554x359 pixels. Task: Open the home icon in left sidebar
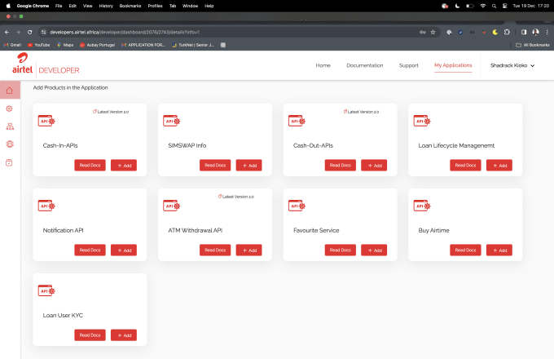click(10, 91)
